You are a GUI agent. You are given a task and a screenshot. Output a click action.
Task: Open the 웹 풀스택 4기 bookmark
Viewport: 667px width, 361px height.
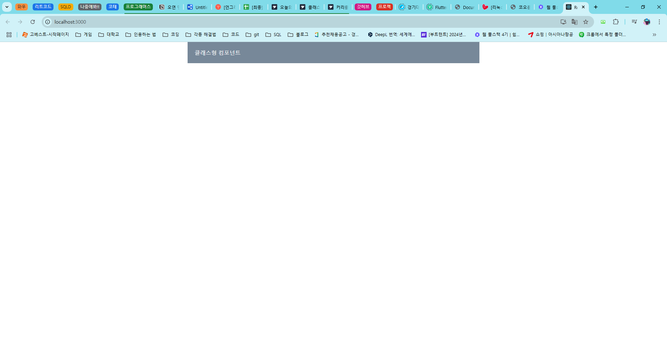click(x=497, y=35)
